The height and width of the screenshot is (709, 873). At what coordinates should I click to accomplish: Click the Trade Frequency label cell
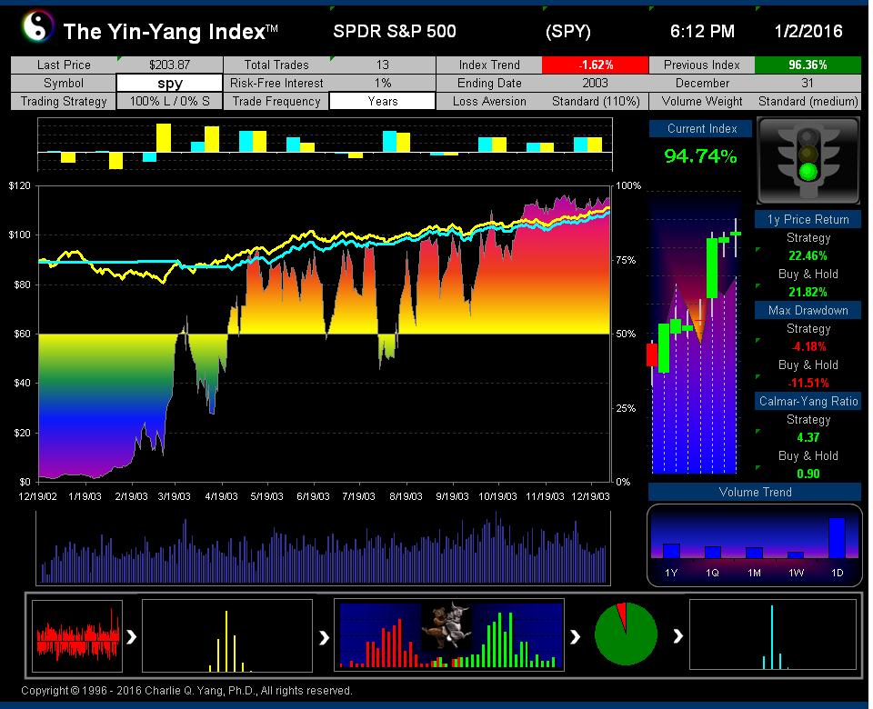[276, 101]
